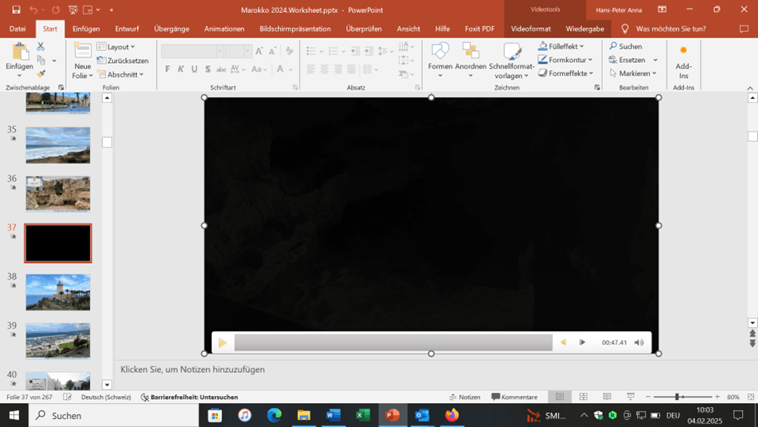Screen dimensions: 758x427
Task: Start slideshow from beginning icon in title bar
Action: point(73,10)
